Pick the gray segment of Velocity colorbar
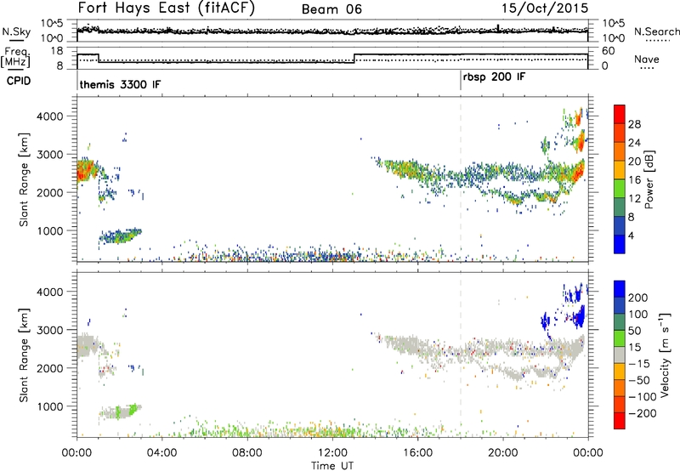This screenshot has width=680, height=471. point(620,355)
